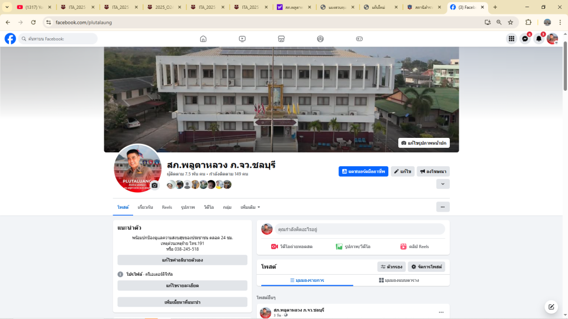Open the three-dot menu on tabs row
Viewport: 568px width, 319px height.
pyautogui.click(x=443, y=207)
